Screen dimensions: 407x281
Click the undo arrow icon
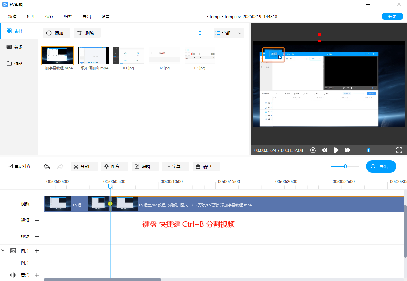pos(47,166)
